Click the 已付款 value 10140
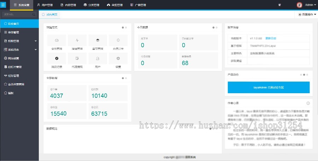The height and width of the screenshot is (161, 318). pos(99,96)
